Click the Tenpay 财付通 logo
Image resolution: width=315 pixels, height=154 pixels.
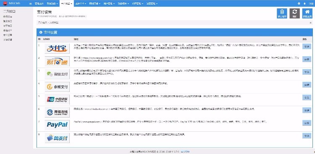click(57, 61)
